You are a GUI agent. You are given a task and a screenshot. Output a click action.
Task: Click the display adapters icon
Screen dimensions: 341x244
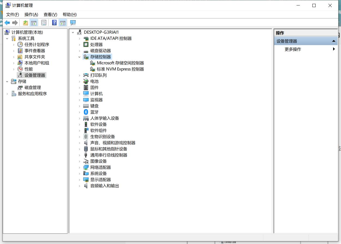(x=86, y=180)
